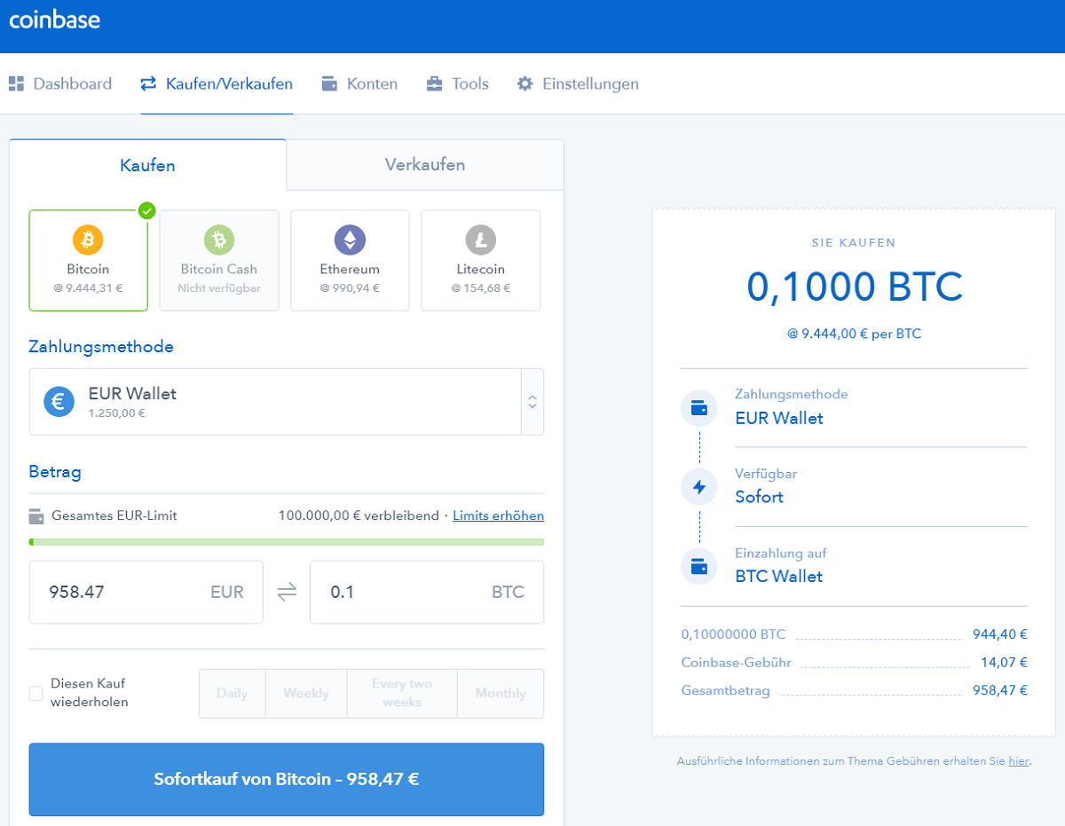Choose Weekly repeat frequency
This screenshot has width=1065, height=826.
coord(306,694)
